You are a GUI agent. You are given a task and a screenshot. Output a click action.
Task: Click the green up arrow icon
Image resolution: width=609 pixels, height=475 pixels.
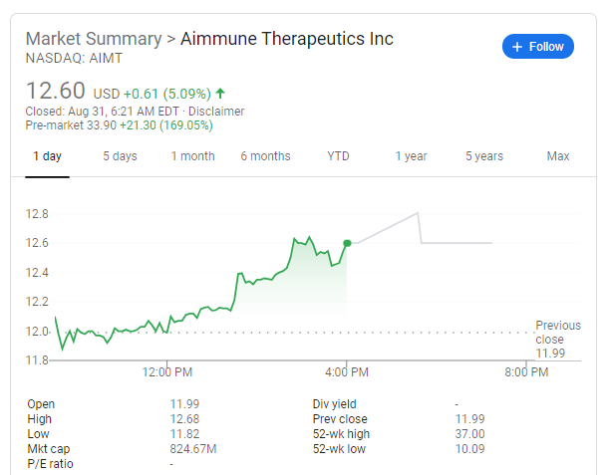point(220,94)
